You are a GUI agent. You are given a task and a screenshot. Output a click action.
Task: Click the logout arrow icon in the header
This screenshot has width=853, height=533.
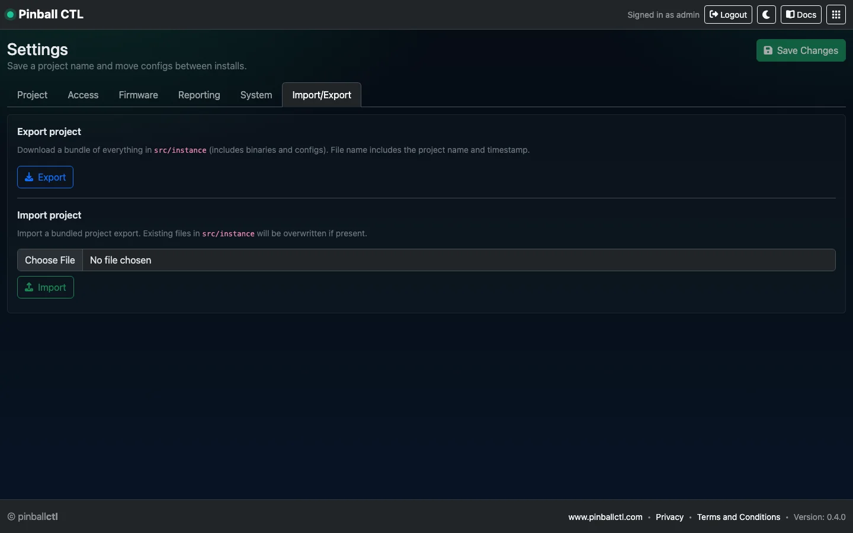click(713, 14)
